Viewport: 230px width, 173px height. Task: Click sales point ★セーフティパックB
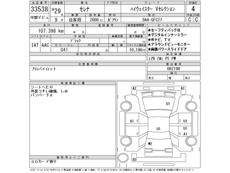(164, 30)
